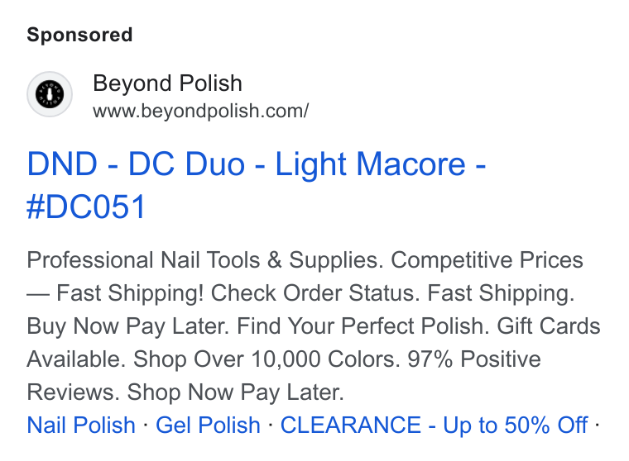Click the Beyond Polish circular logo icon
This screenshot has width=629, height=461.
(x=50, y=94)
